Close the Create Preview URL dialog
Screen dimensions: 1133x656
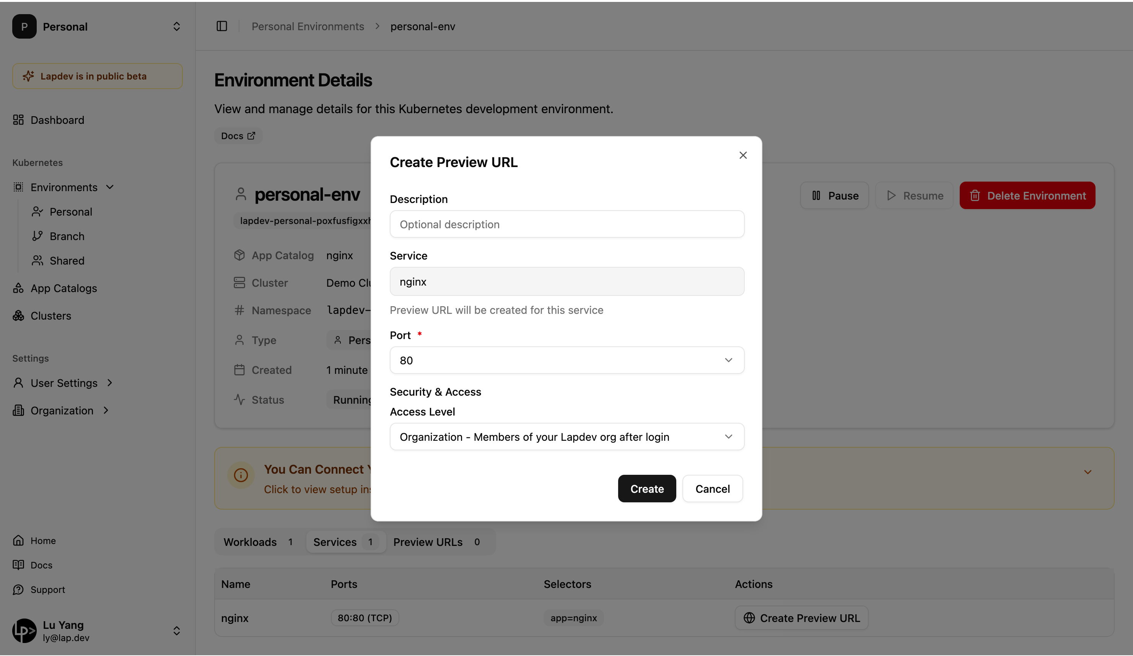pyautogui.click(x=743, y=155)
